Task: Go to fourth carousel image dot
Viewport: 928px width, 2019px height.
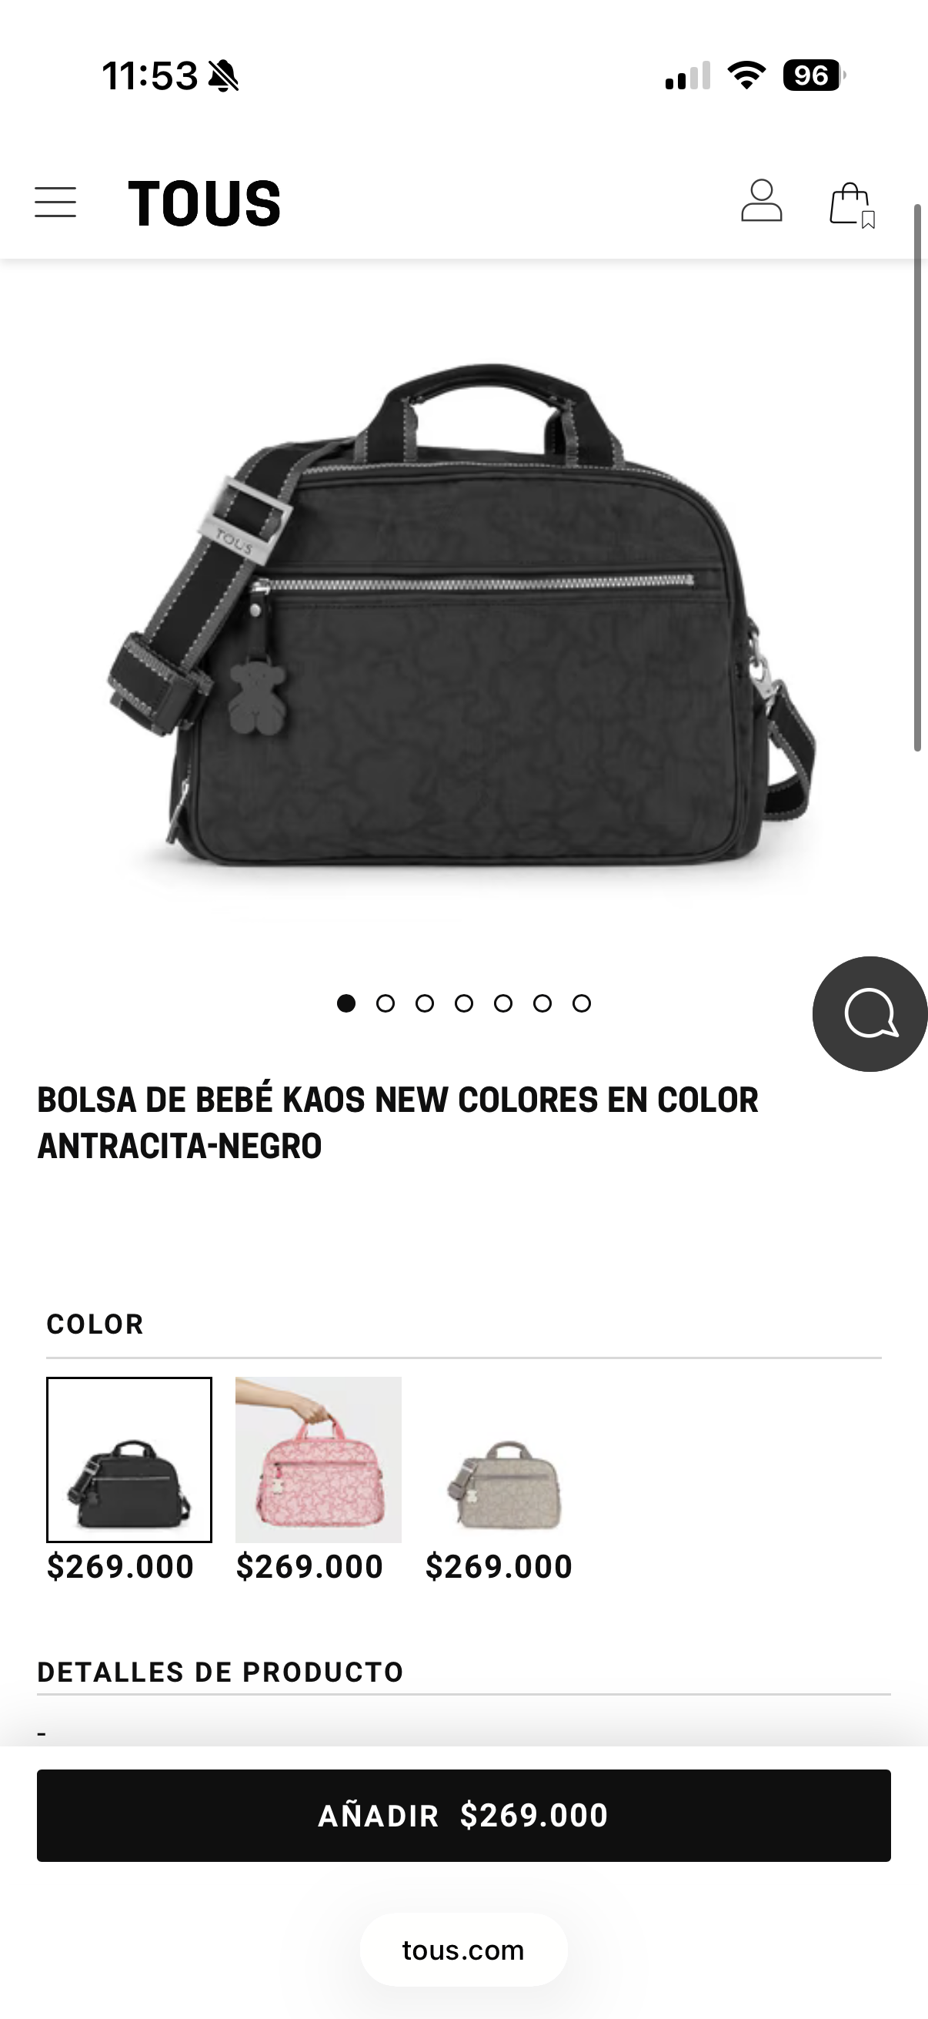Action: [x=463, y=1003]
